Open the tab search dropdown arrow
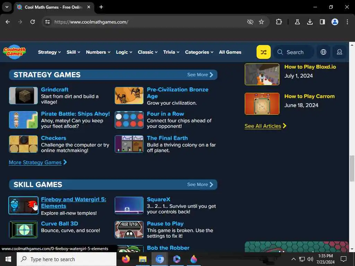The image size is (355, 266). coord(7,7)
